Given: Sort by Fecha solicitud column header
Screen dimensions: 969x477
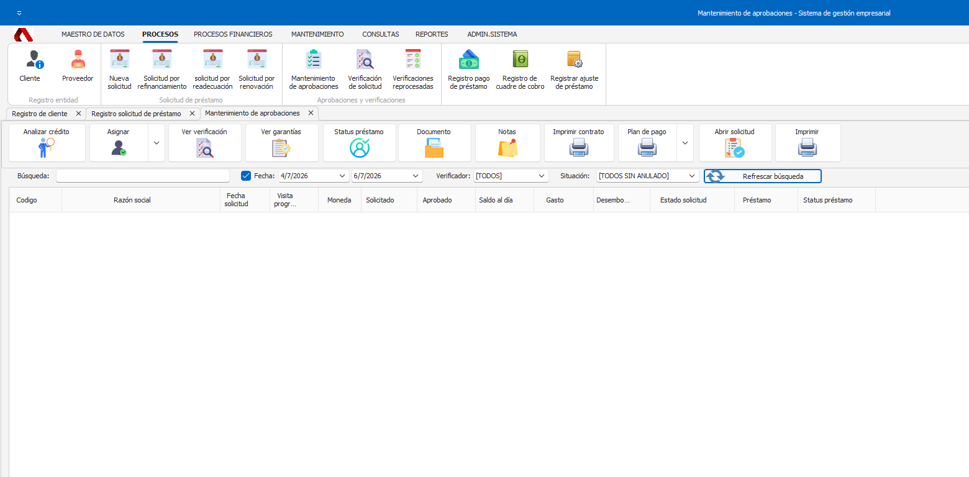Looking at the screenshot, I should pos(245,200).
